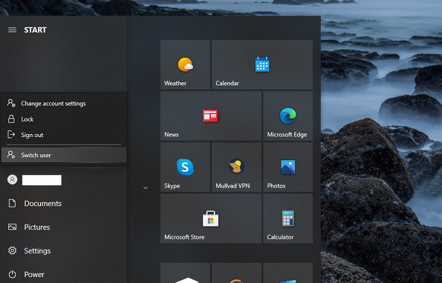Open the Skype tile

coord(185,167)
